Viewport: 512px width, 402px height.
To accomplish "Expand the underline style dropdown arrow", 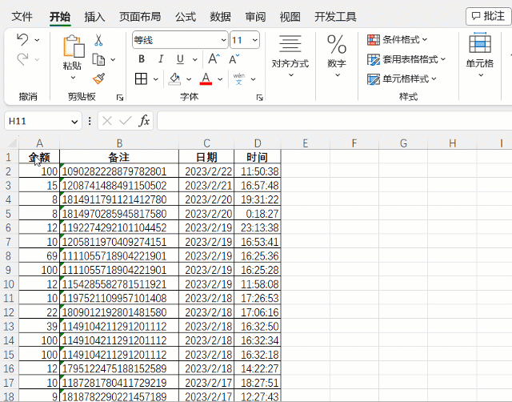I will pos(195,59).
